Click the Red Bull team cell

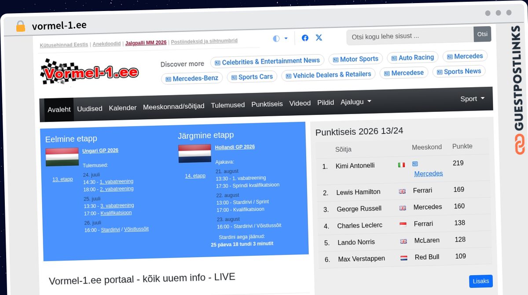[427, 257]
